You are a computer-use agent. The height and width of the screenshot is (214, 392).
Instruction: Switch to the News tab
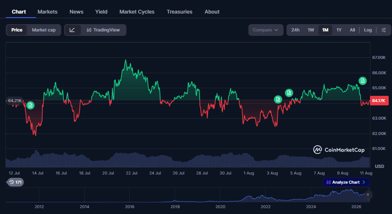77,12
